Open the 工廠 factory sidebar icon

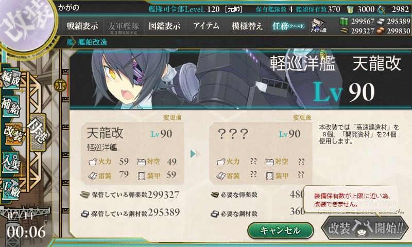pyautogui.click(x=11, y=189)
